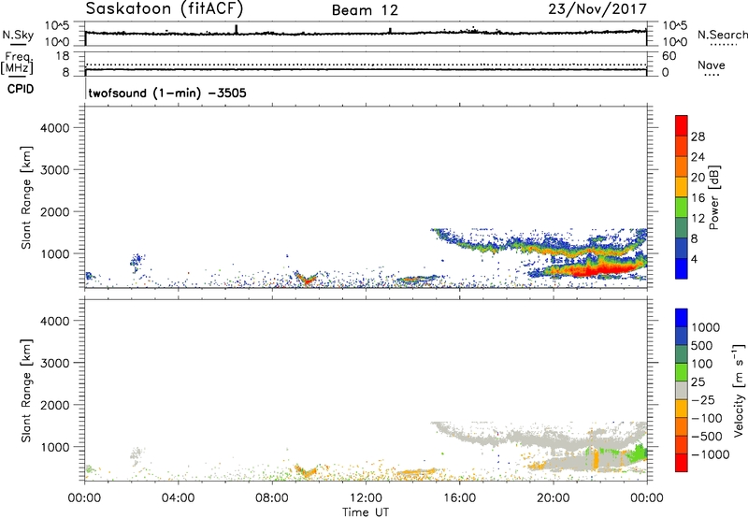
Task: Select the Beam 12 label
Action: point(365,10)
